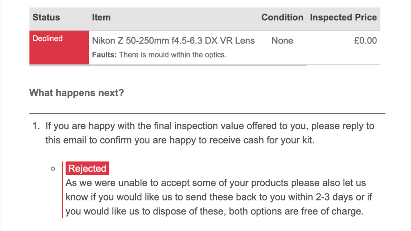Click the red Declined status cell
The height and width of the screenshot is (231, 411).
coord(59,47)
